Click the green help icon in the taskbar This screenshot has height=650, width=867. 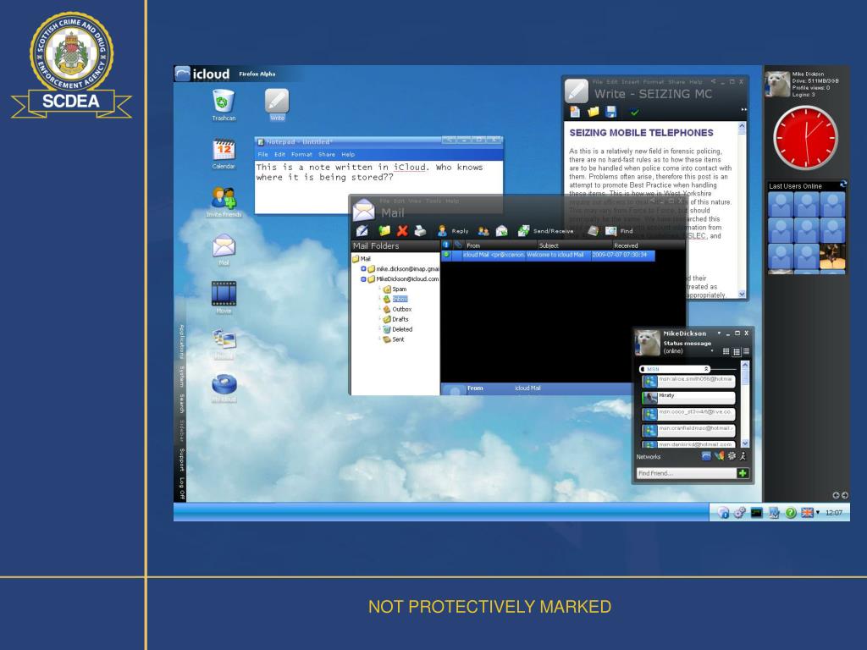pos(791,513)
